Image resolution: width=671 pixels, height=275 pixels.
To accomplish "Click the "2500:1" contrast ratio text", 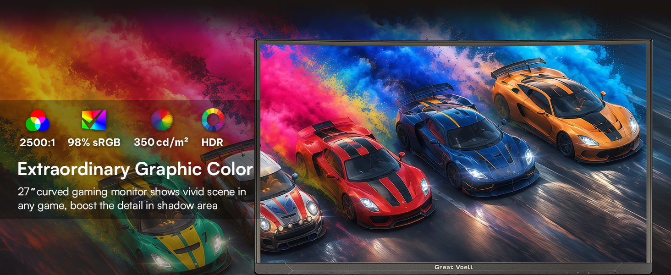I will pyautogui.click(x=38, y=143).
